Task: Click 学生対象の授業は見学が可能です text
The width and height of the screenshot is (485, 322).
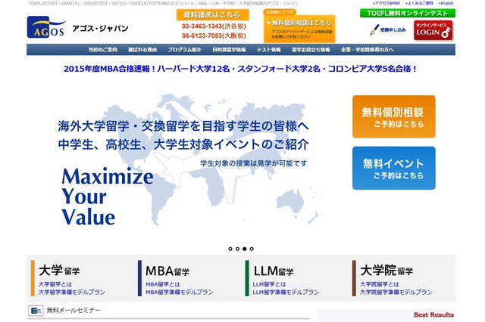Action: [253, 163]
